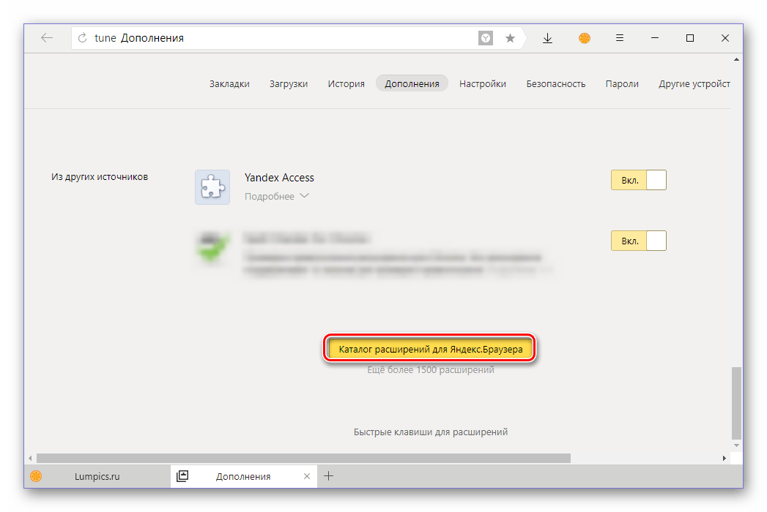Switch to the Lumpics.ru tab
767x512 pixels.
click(97, 476)
